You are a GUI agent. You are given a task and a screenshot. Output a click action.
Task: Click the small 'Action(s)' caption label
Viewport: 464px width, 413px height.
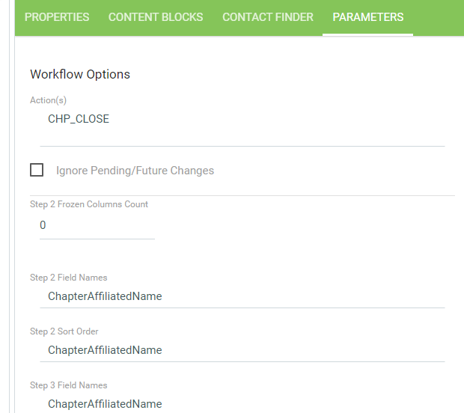pyautogui.click(x=49, y=100)
